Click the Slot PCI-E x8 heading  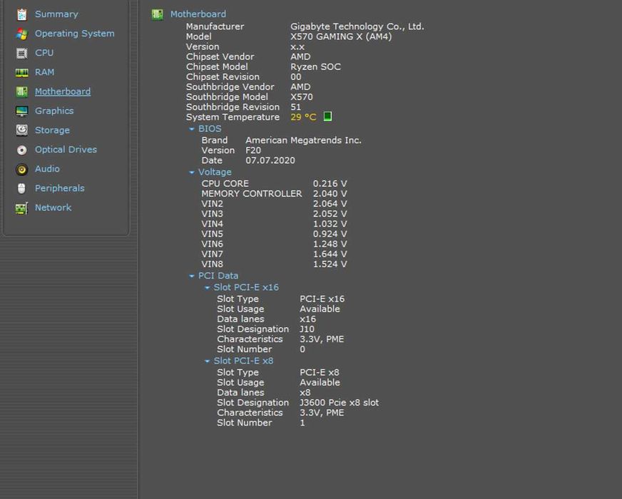click(243, 361)
